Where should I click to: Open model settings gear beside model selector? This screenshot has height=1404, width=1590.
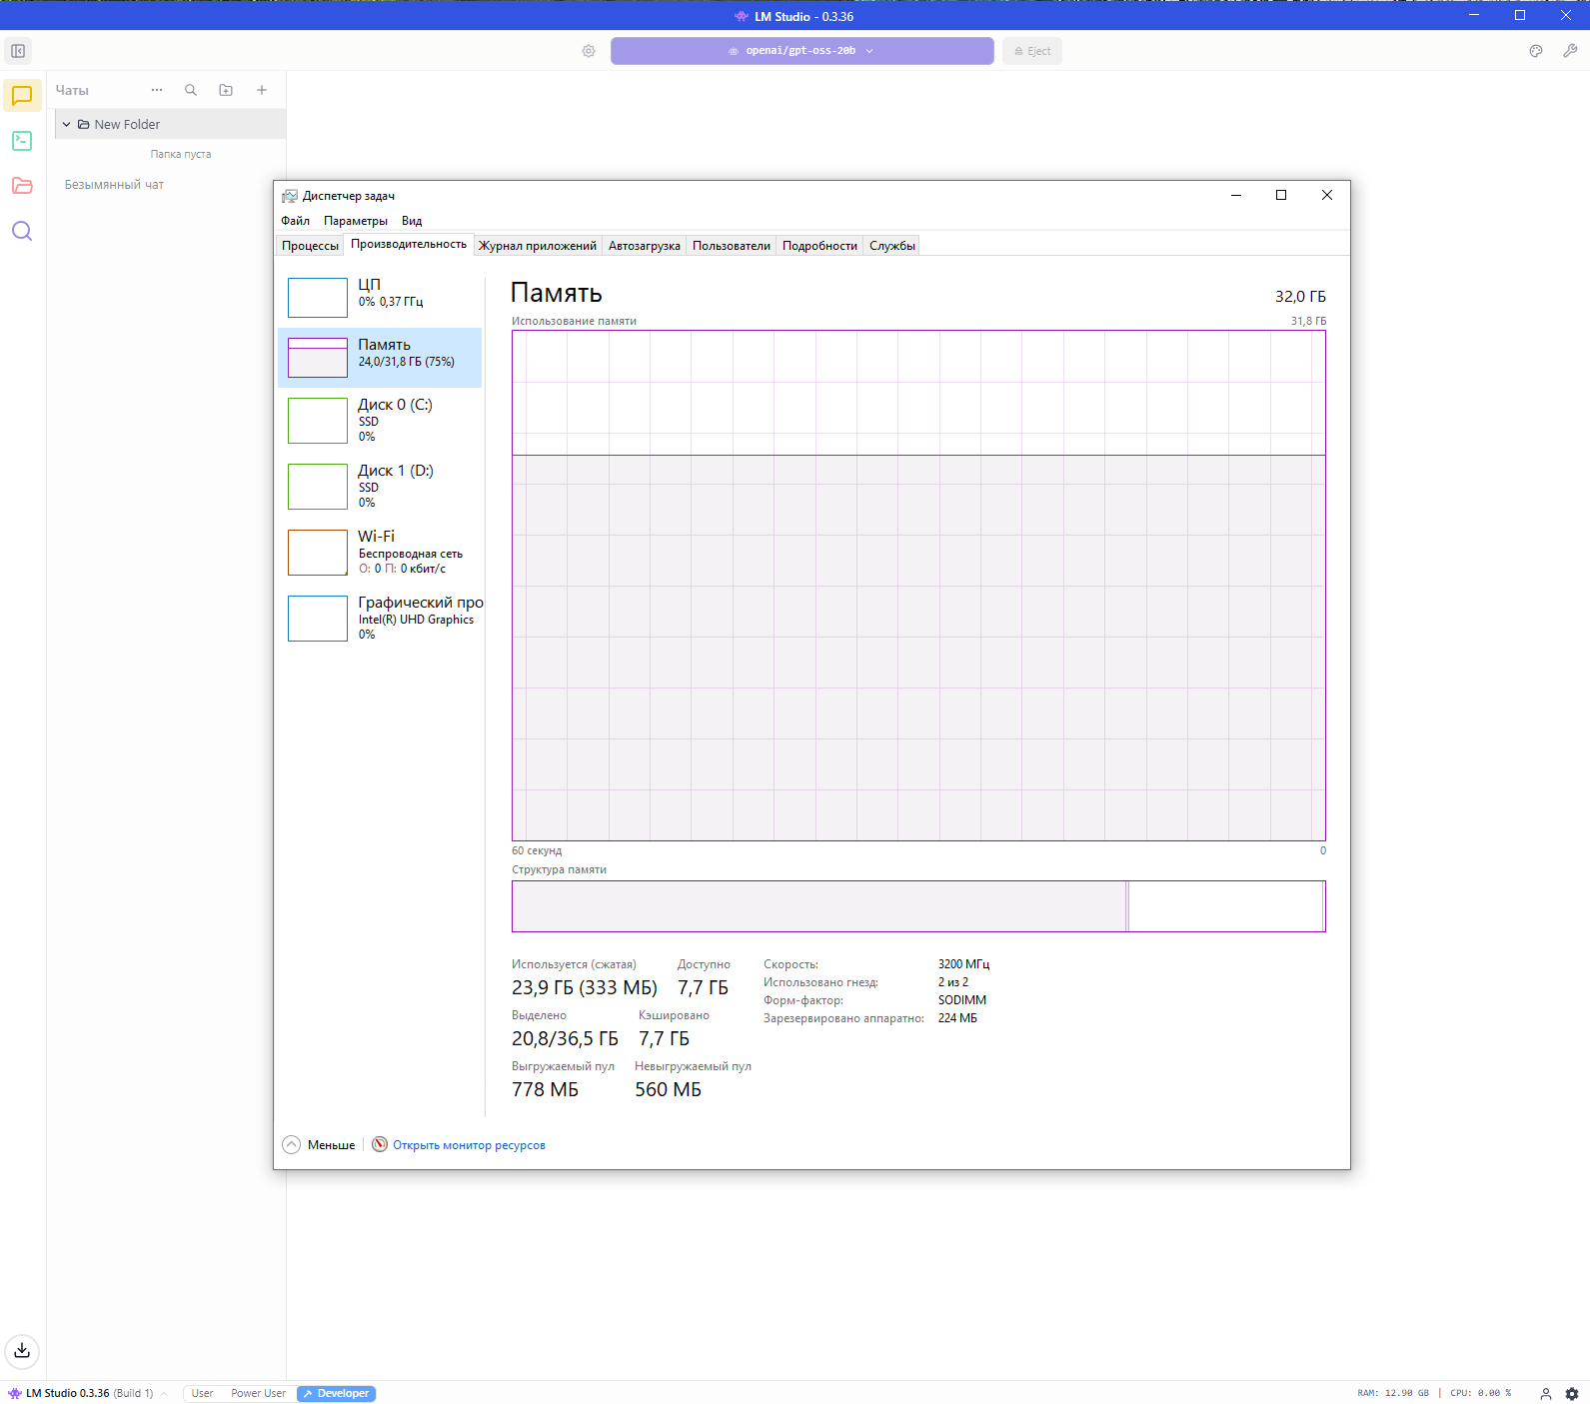click(589, 51)
